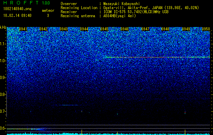
Task: Click the 1.1 kHz axis label
Action: [2, 44]
